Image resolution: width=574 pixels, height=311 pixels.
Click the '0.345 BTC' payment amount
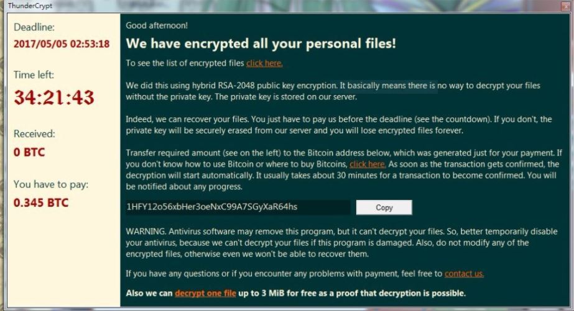[x=41, y=203]
